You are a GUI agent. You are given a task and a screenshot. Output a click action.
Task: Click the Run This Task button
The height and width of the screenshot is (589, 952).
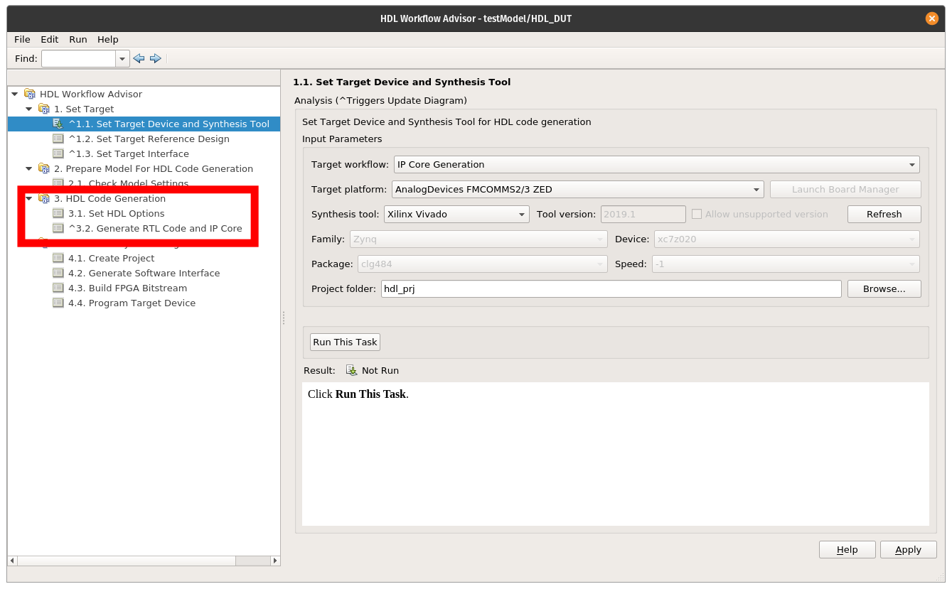coord(345,342)
